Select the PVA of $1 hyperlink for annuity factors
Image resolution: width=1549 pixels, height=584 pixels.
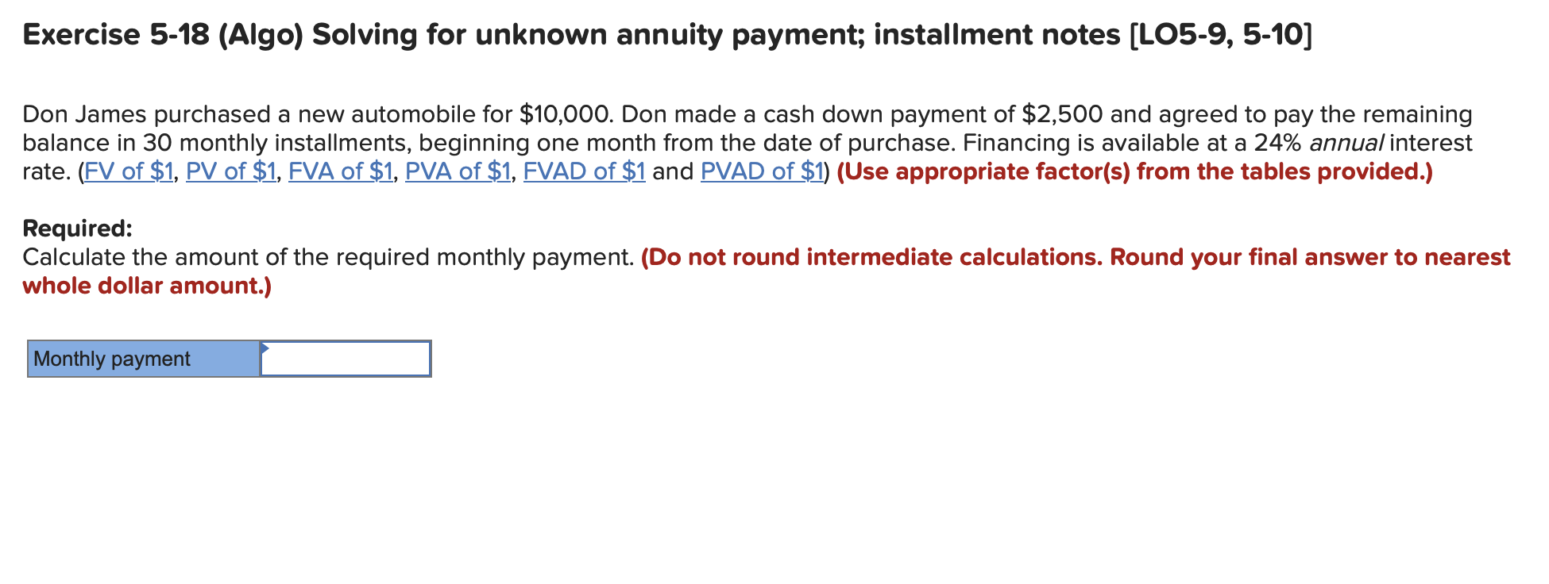click(x=458, y=171)
